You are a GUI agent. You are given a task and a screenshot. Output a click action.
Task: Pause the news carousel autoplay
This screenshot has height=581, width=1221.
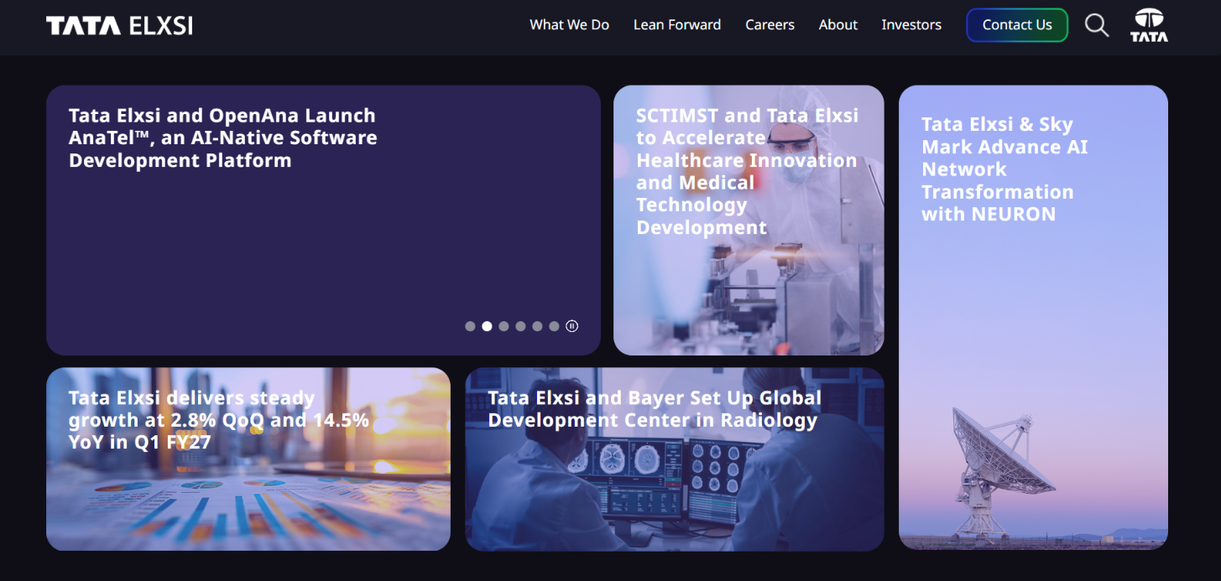point(571,326)
